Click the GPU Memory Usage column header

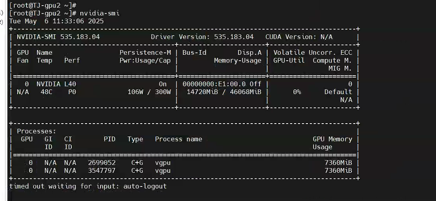(332, 143)
